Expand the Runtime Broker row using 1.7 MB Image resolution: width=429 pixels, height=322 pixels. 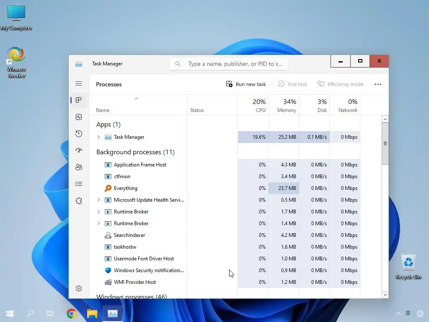click(x=99, y=212)
